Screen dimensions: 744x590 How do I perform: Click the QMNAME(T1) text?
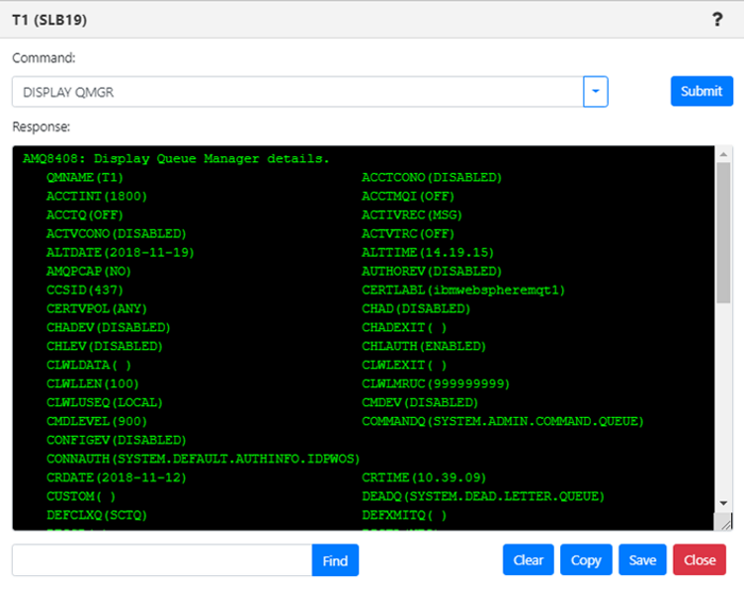84,178
